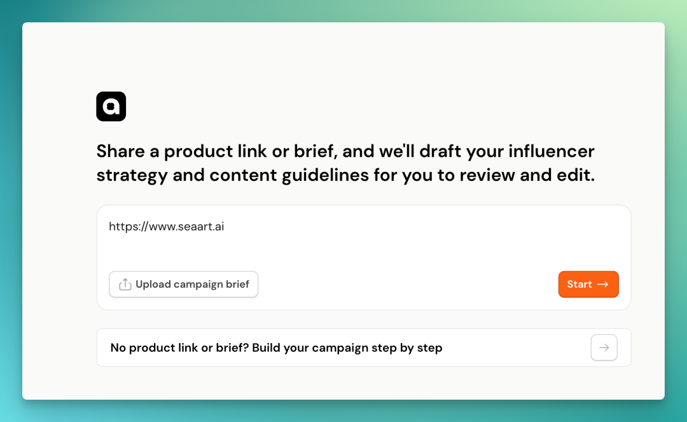
Task: Place cursor after seaart.ai in input
Action: pyautogui.click(x=225, y=226)
